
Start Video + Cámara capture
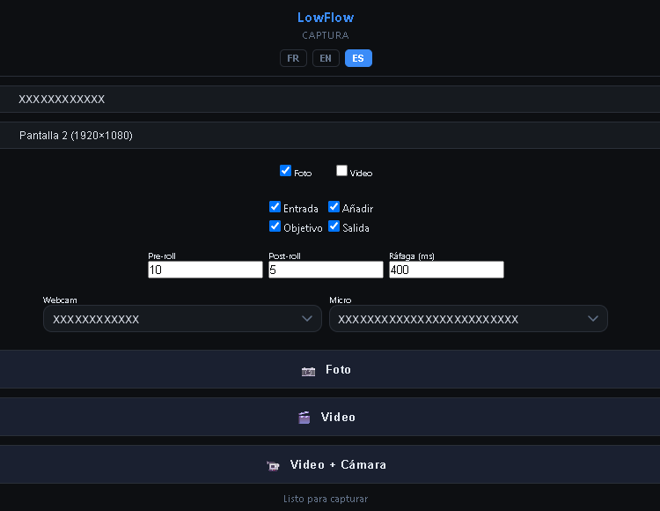[x=330, y=464]
